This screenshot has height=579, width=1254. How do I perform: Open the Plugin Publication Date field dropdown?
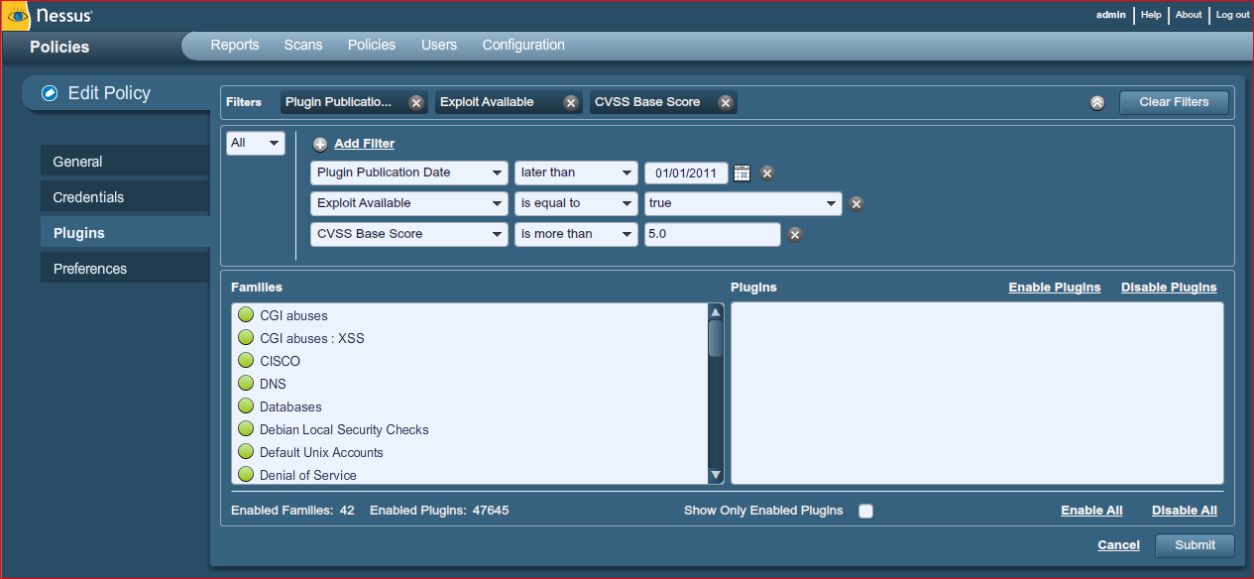tap(409, 174)
